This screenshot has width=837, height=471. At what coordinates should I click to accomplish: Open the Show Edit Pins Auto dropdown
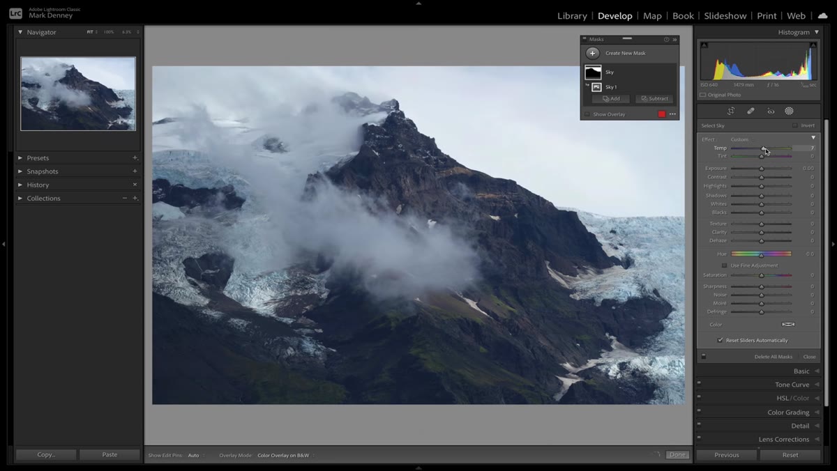tap(195, 455)
